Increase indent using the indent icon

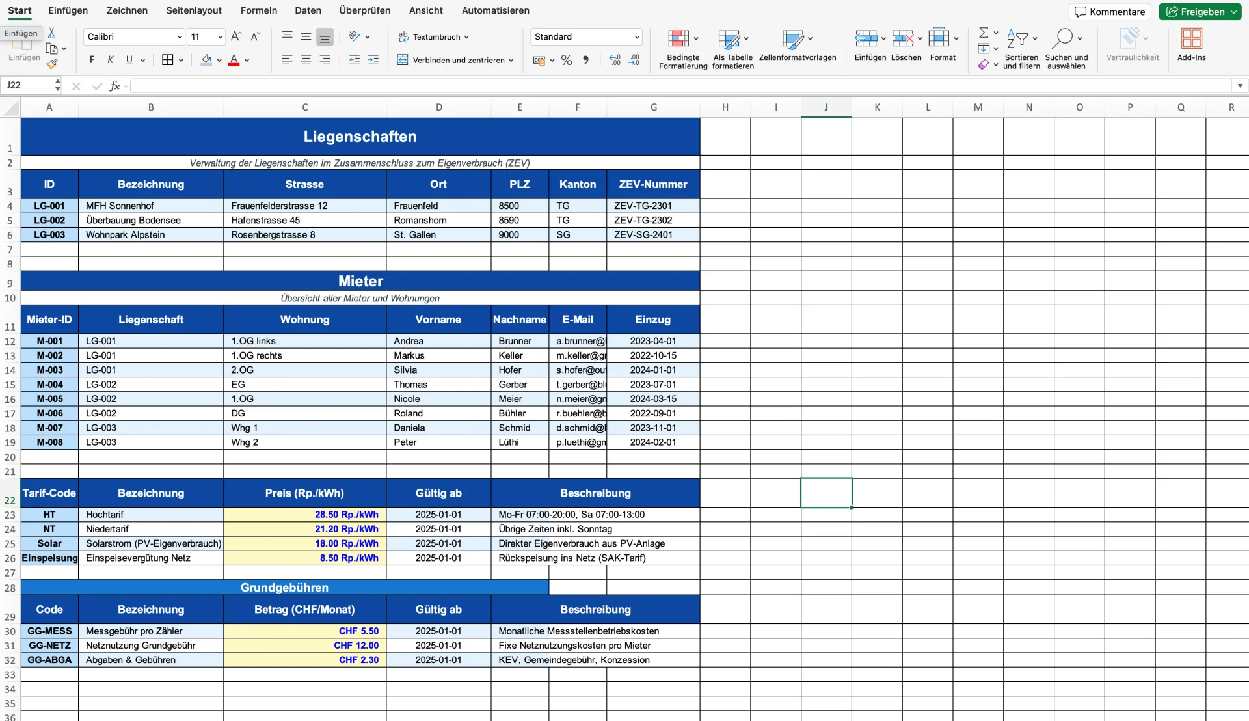[x=373, y=60]
